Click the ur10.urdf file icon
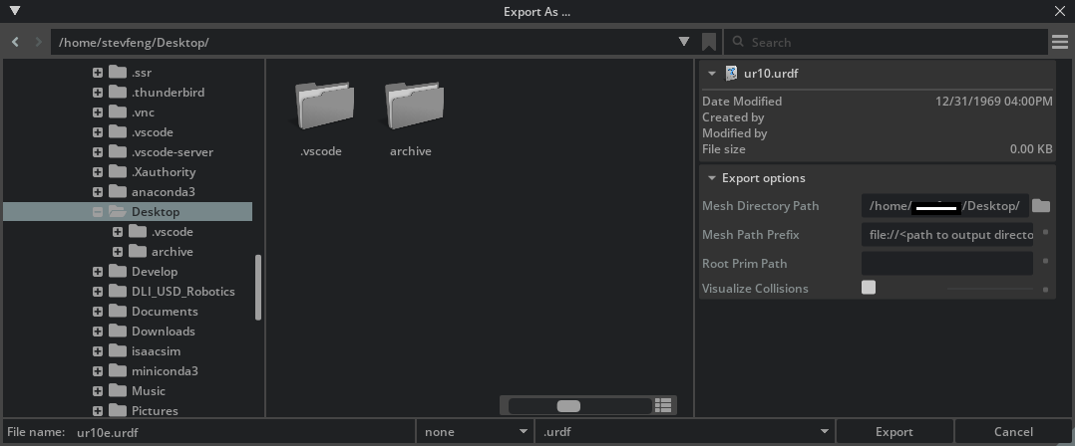The width and height of the screenshot is (1075, 446). click(x=731, y=73)
